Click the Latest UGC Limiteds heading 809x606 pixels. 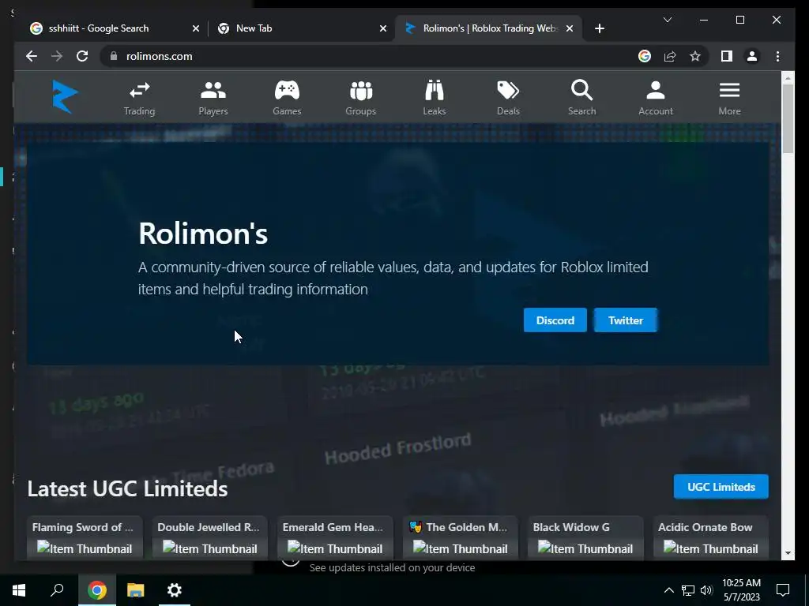click(127, 488)
